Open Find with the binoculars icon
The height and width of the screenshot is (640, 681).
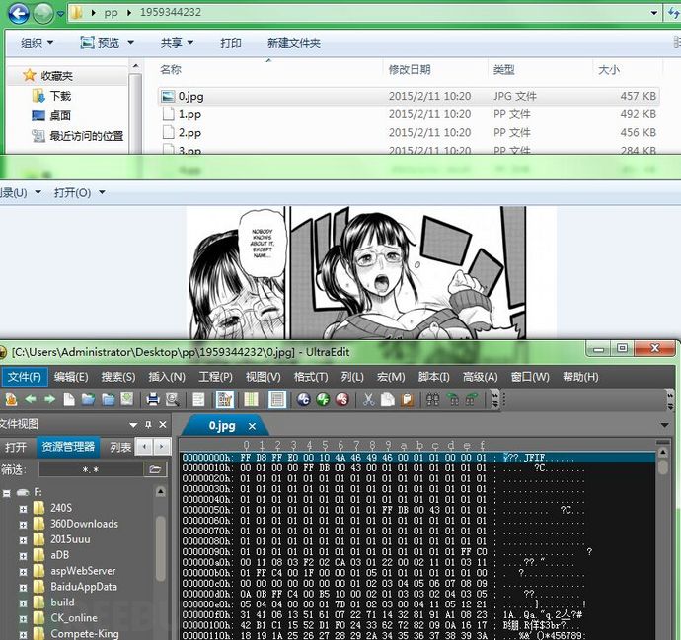click(432, 399)
